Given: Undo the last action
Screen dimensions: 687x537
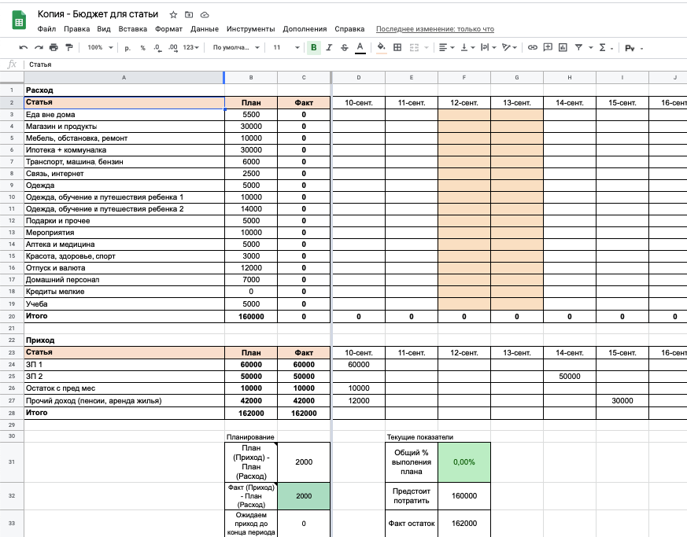Looking at the screenshot, I should [x=24, y=48].
